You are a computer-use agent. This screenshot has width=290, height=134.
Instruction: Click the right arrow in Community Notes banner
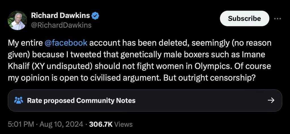pyautogui.click(x=271, y=100)
